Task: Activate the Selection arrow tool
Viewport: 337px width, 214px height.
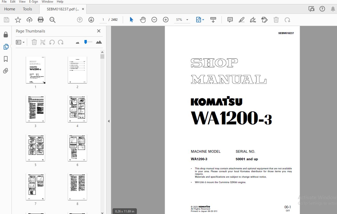Action: click(x=132, y=20)
